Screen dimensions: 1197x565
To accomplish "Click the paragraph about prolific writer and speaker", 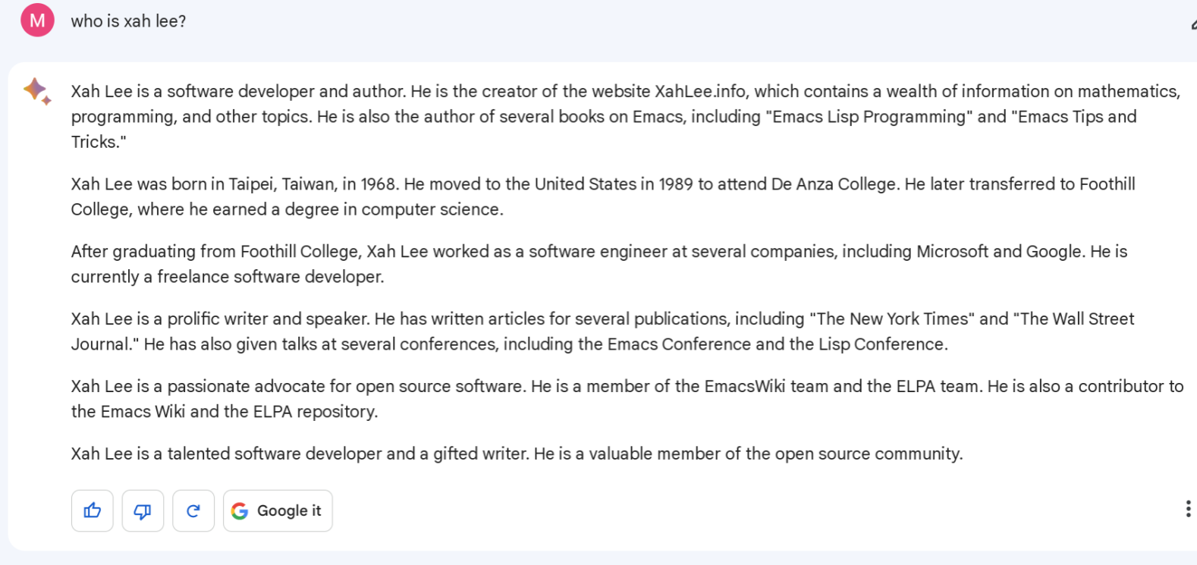I will click(x=602, y=331).
